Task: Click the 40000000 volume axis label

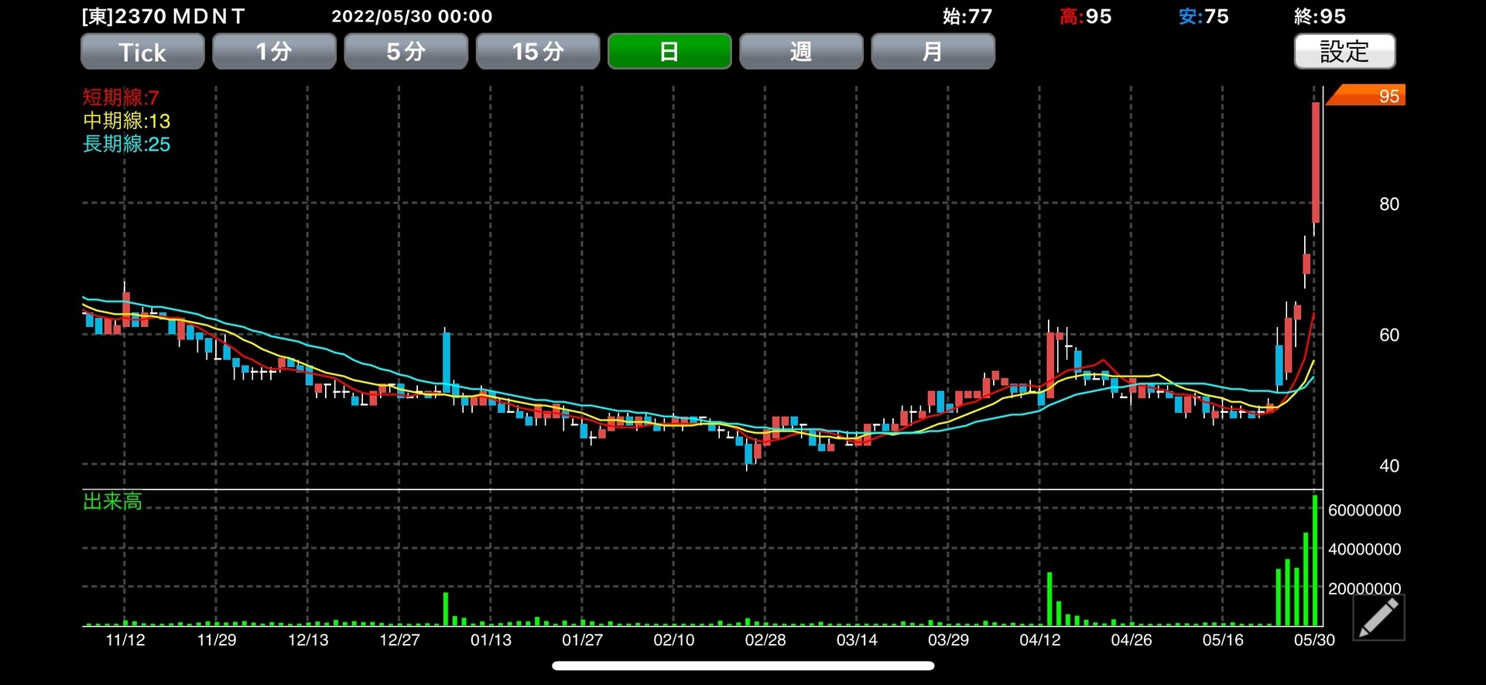Action: pyautogui.click(x=1364, y=549)
